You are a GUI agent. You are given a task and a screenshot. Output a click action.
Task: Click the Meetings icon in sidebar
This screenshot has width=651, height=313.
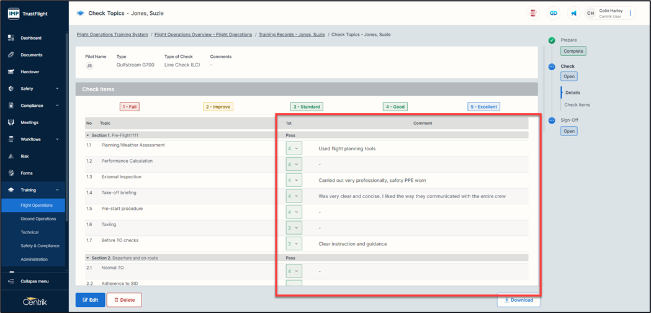click(11, 122)
